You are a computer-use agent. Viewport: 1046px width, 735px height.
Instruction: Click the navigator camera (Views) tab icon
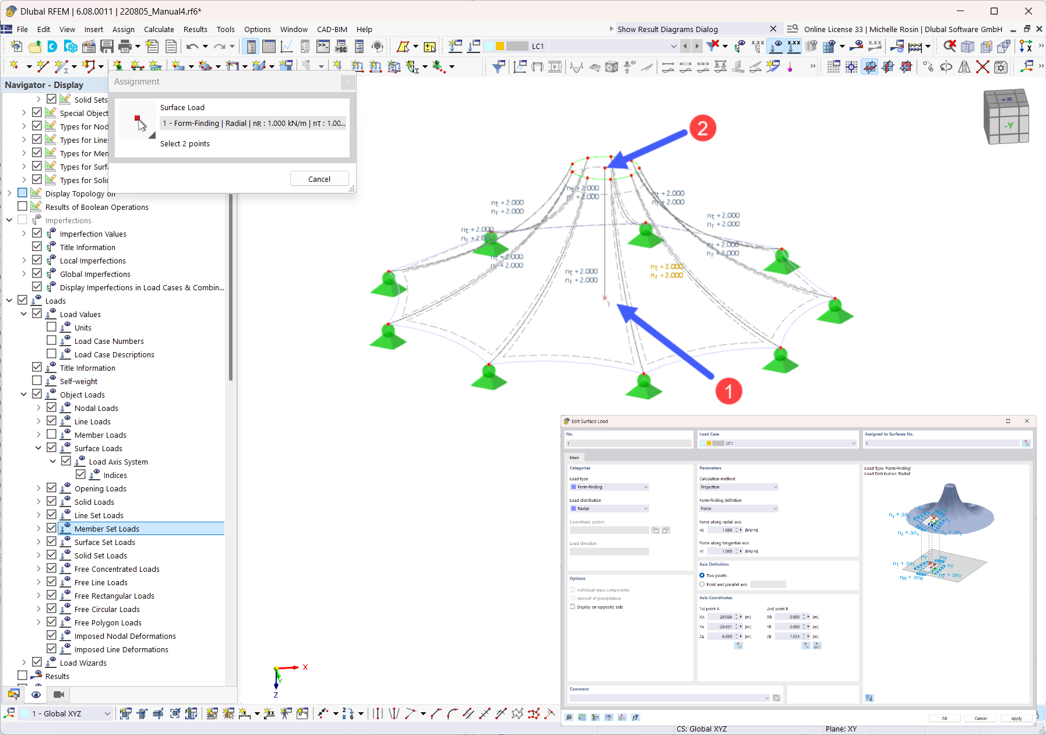point(59,694)
